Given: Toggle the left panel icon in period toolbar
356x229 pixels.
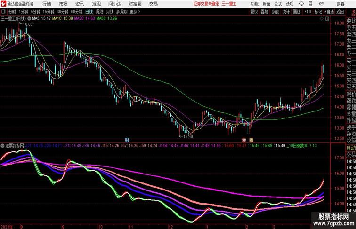Looking at the screenshot, I should (x=3, y=12).
